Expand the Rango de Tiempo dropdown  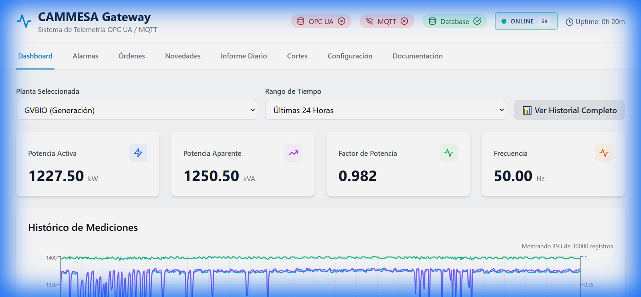[385, 110]
